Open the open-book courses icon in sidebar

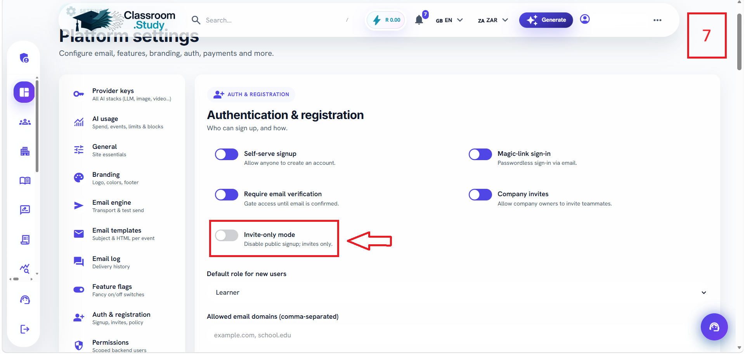click(25, 181)
